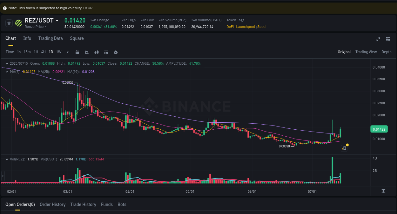Click the Launchpool token tag

[245, 27]
